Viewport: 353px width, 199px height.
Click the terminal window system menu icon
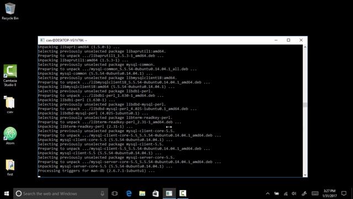tap(42, 40)
